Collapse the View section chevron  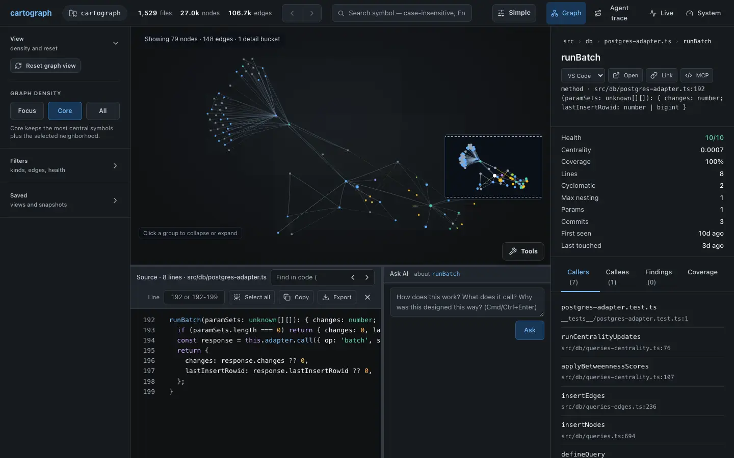(x=116, y=43)
